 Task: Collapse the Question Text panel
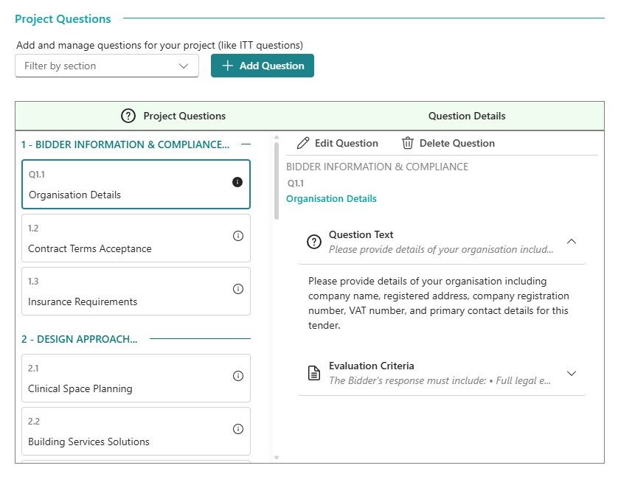click(x=572, y=242)
